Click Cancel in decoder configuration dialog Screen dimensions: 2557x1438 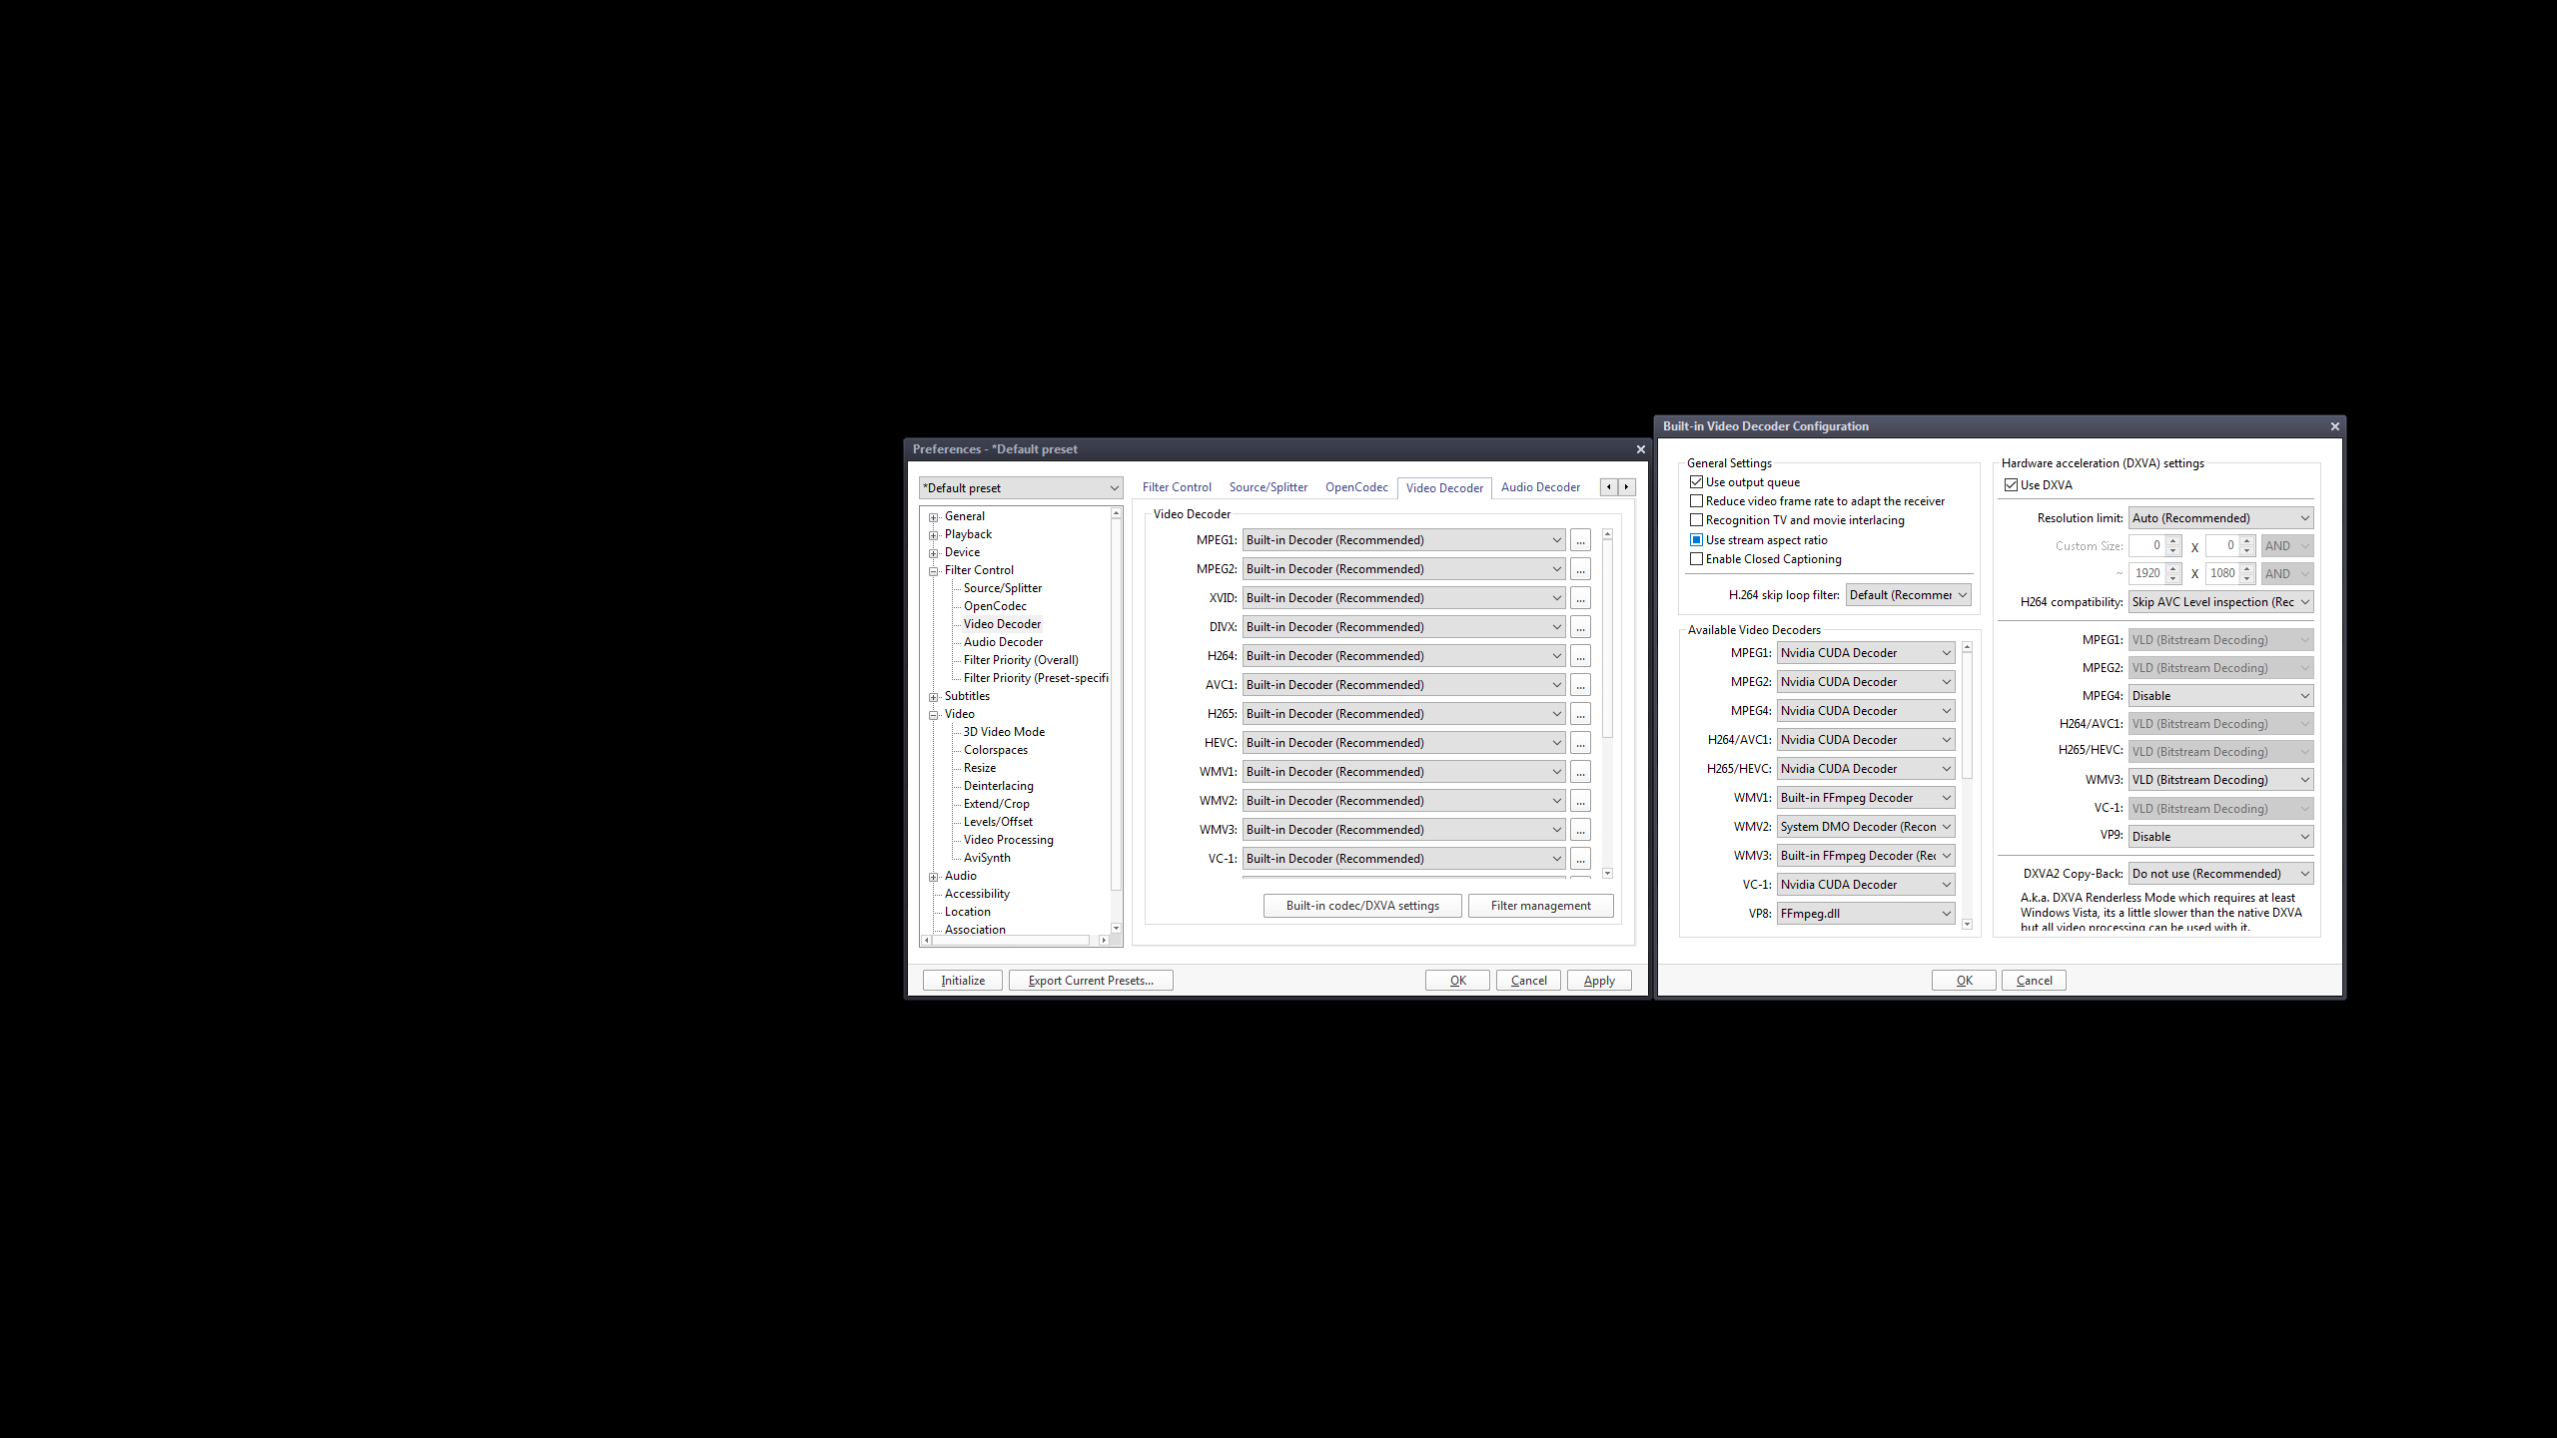[2034, 981]
